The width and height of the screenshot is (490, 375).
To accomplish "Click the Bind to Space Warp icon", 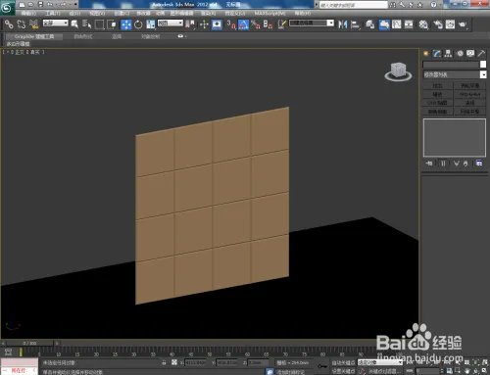I will coord(33,24).
